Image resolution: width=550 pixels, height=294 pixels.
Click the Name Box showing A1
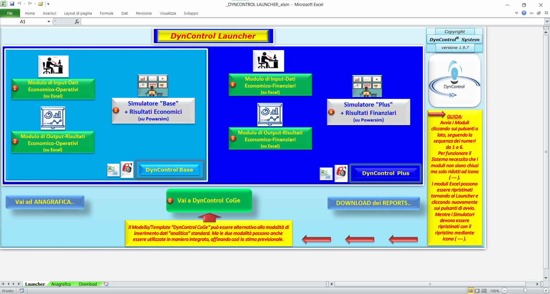[x=23, y=21]
